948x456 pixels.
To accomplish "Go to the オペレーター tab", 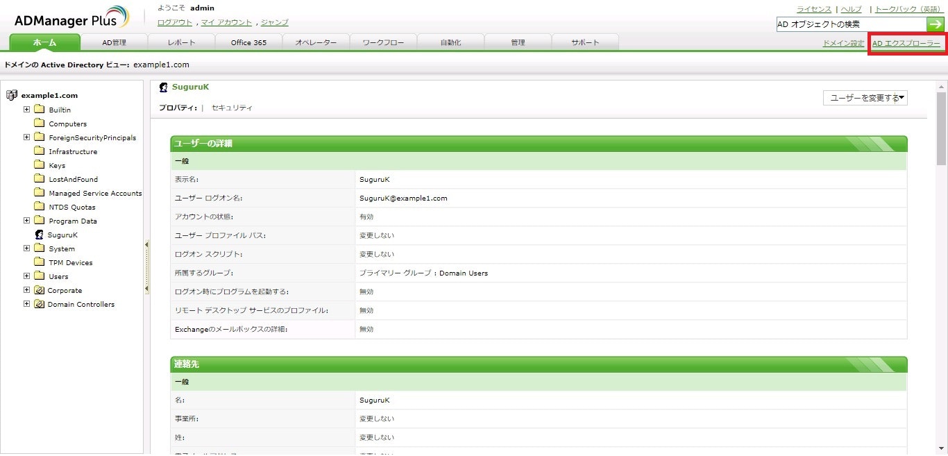I will tap(316, 42).
